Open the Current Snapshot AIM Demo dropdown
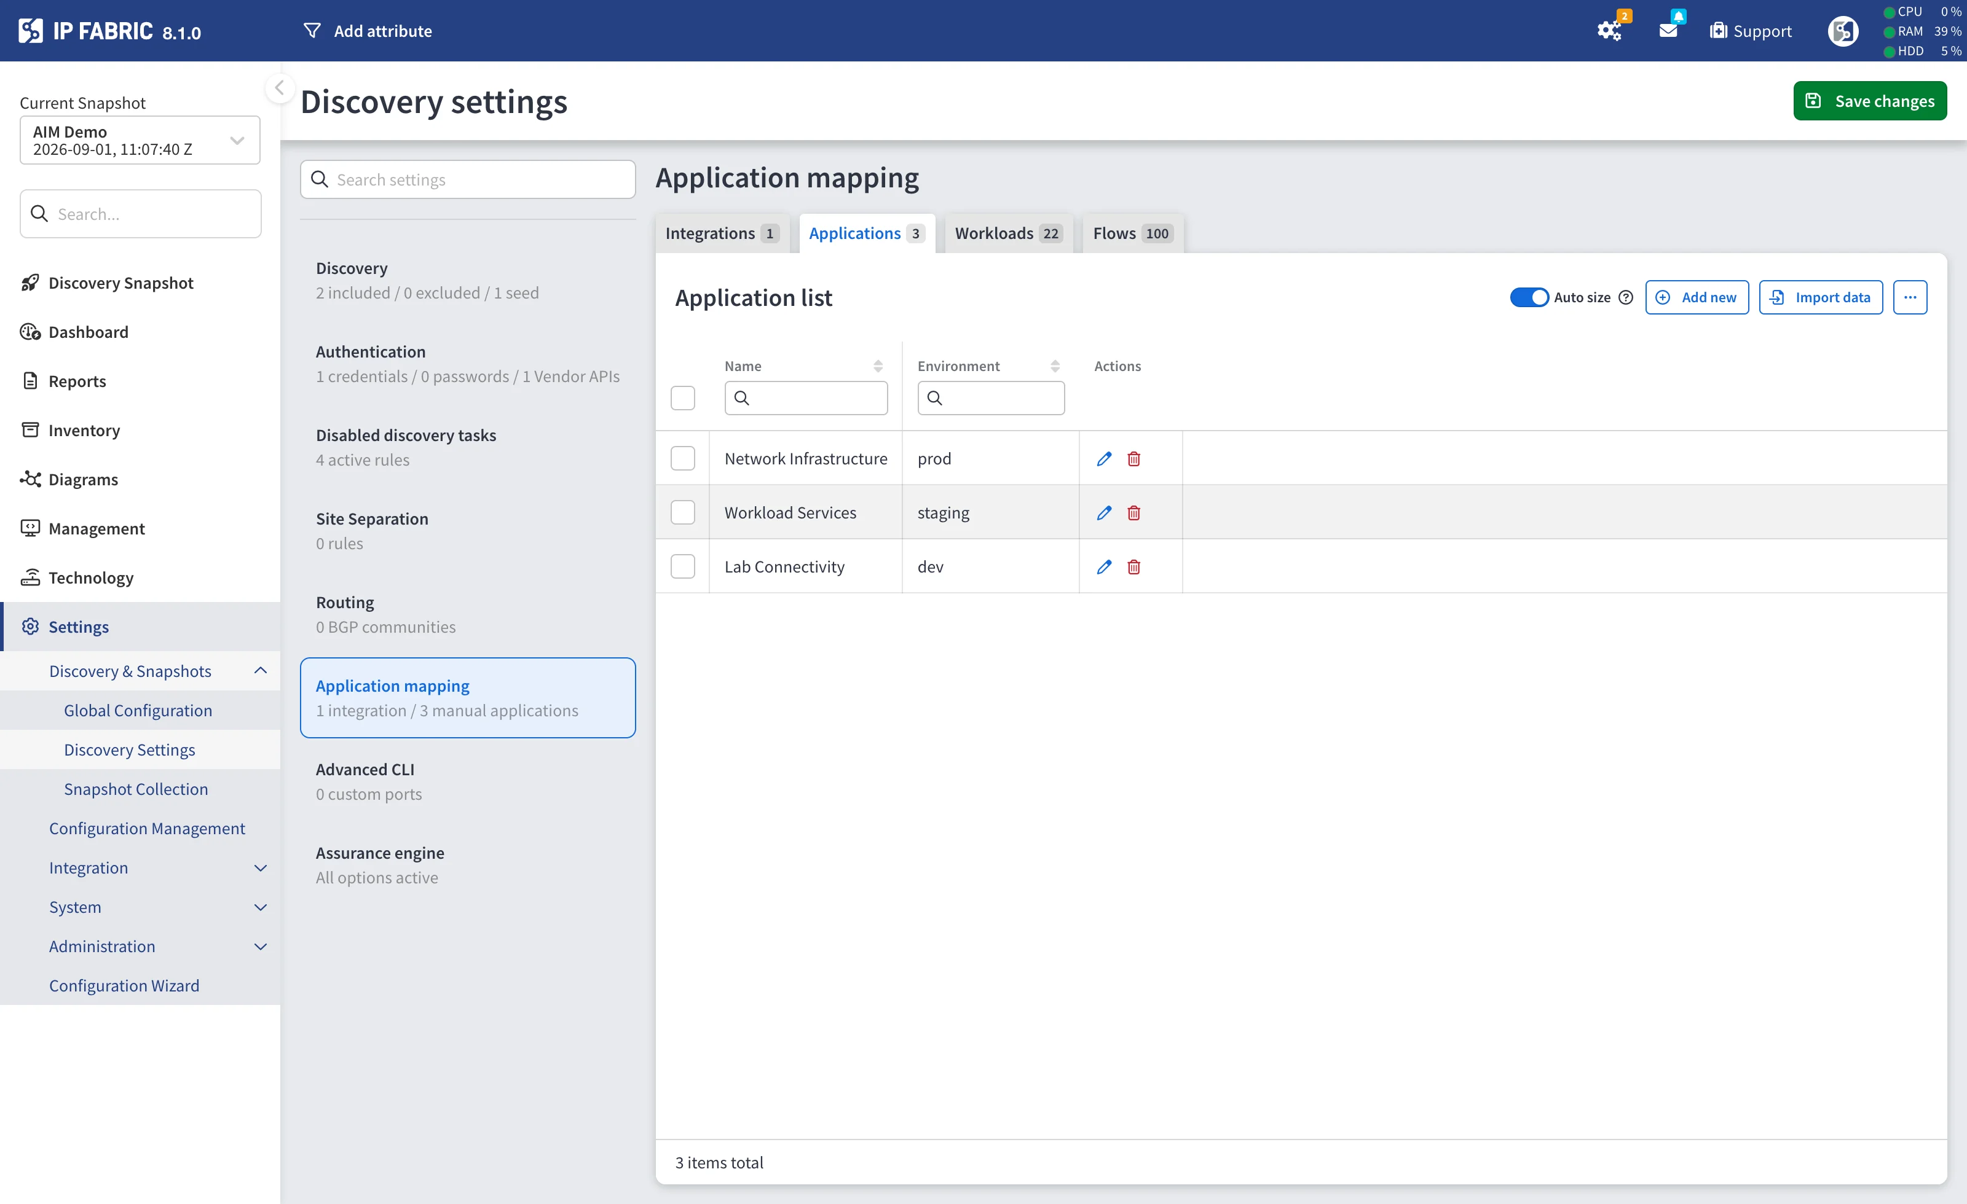The height and width of the screenshot is (1204, 1967). [140, 141]
